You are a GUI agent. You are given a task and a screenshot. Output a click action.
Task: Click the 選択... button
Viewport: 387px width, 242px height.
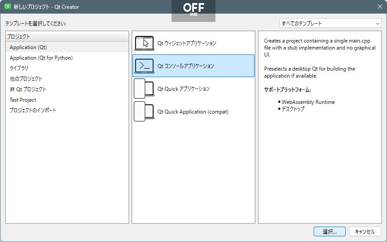(330, 231)
